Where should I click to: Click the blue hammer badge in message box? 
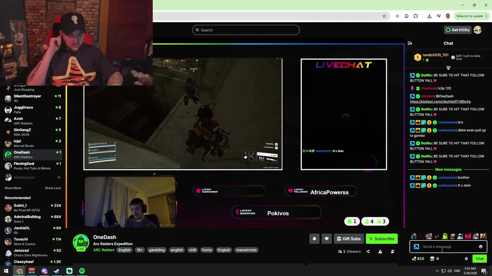[416, 247]
